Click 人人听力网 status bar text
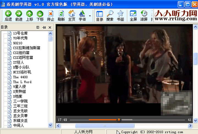The width and height of the screenshot is (198, 134). (x=83, y=132)
